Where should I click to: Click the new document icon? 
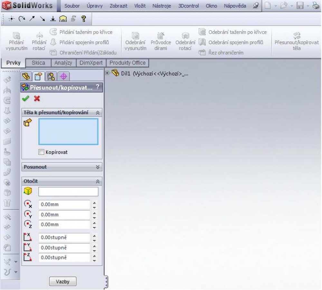[268, 5]
